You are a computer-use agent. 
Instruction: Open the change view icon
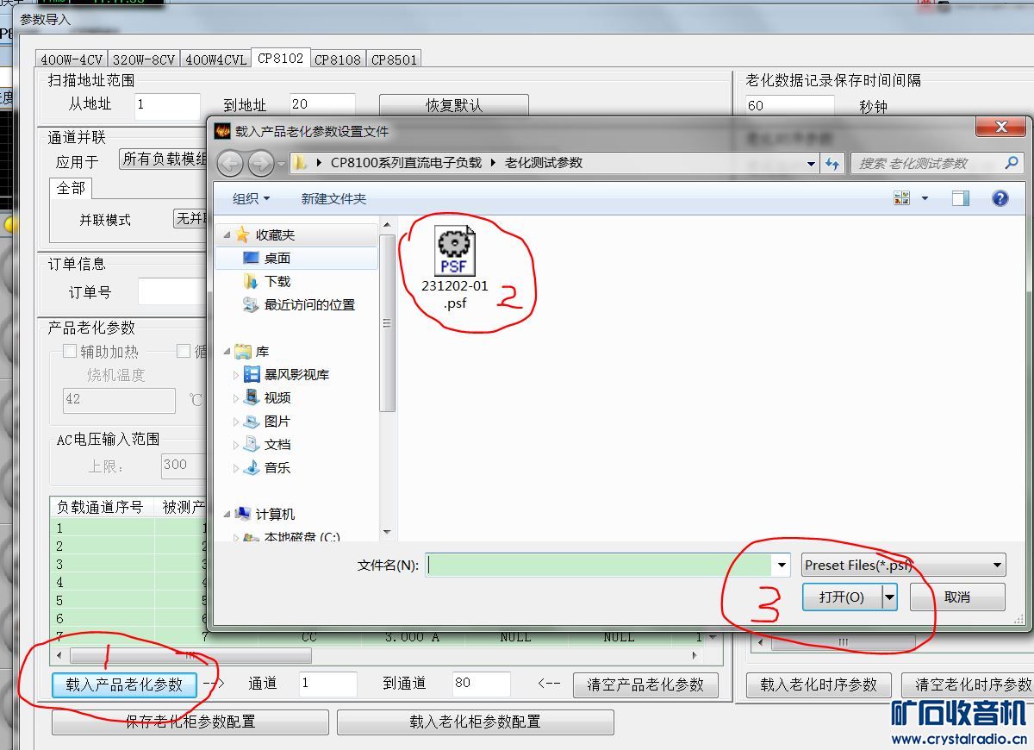coord(902,198)
